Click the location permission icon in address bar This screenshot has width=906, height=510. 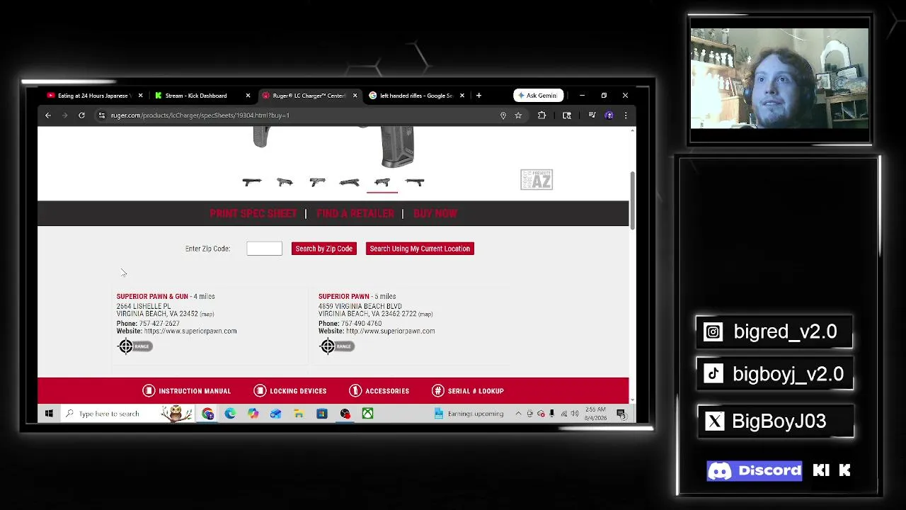pos(503,115)
